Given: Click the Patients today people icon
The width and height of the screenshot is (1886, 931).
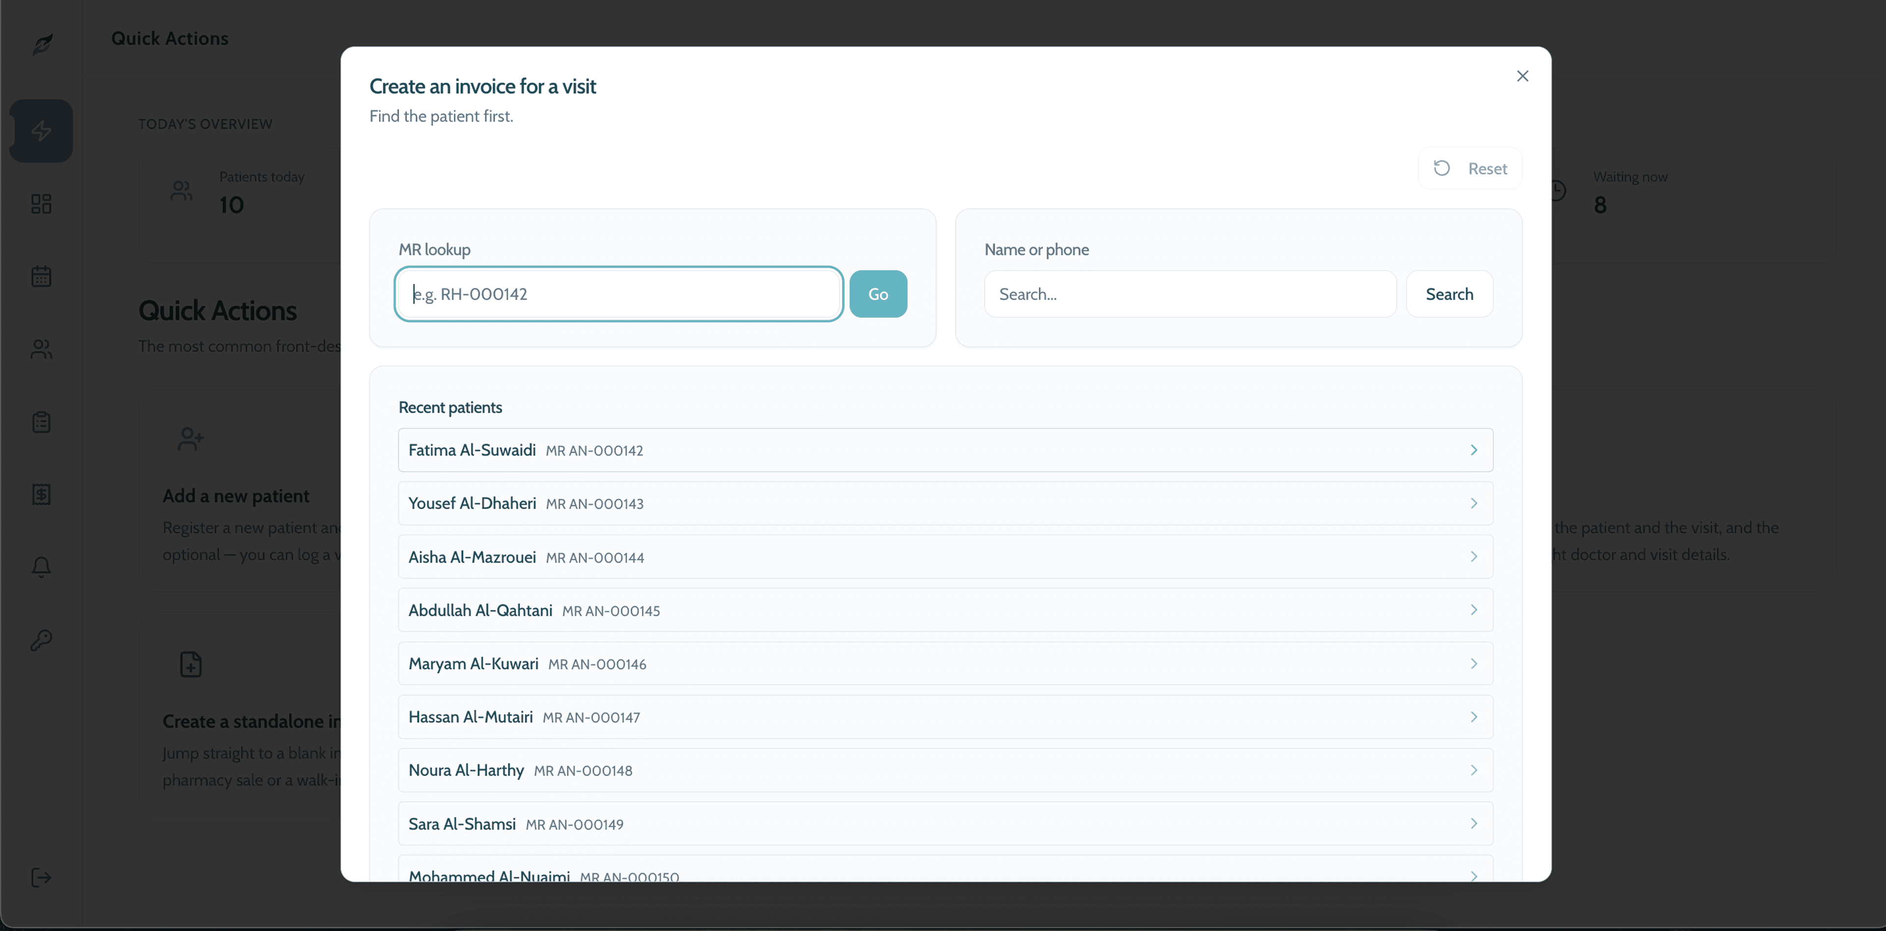Looking at the screenshot, I should [x=181, y=191].
